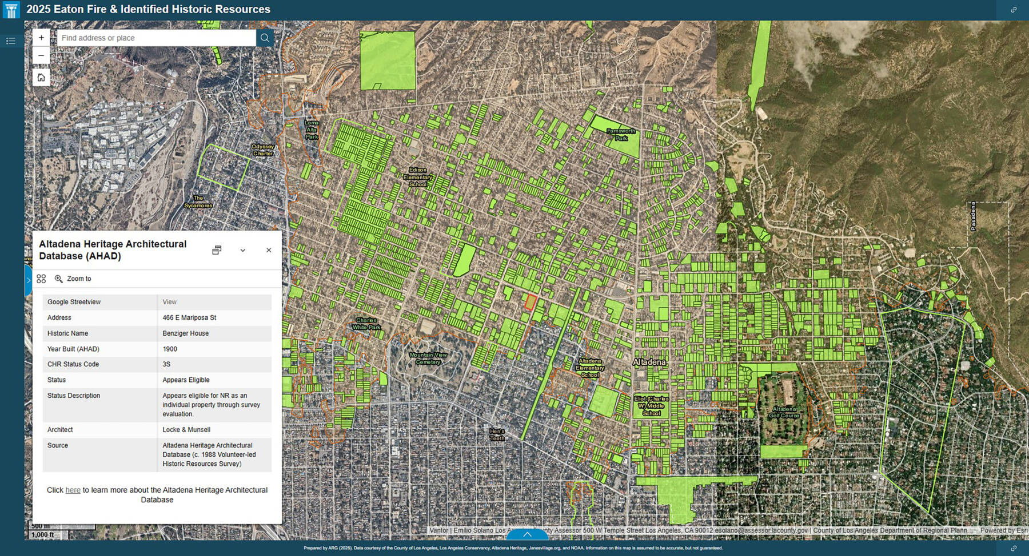Select the red-outlined parcel on the map
This screenshot has width=1029, height=556.
pyautogui.click(x=531, y=302)
